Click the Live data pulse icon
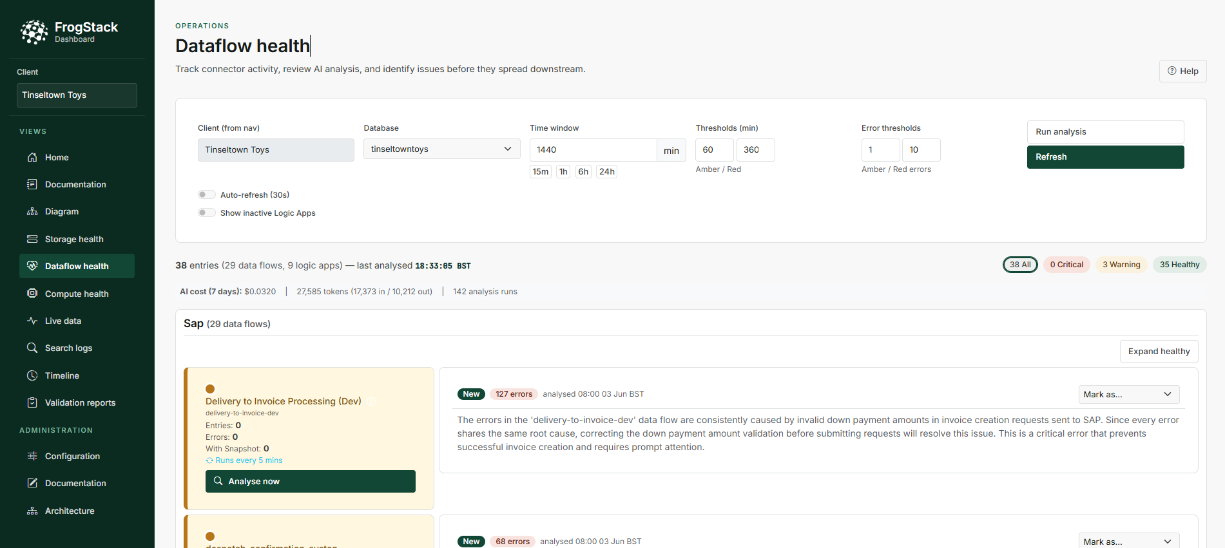 click(x=32, y=321)
